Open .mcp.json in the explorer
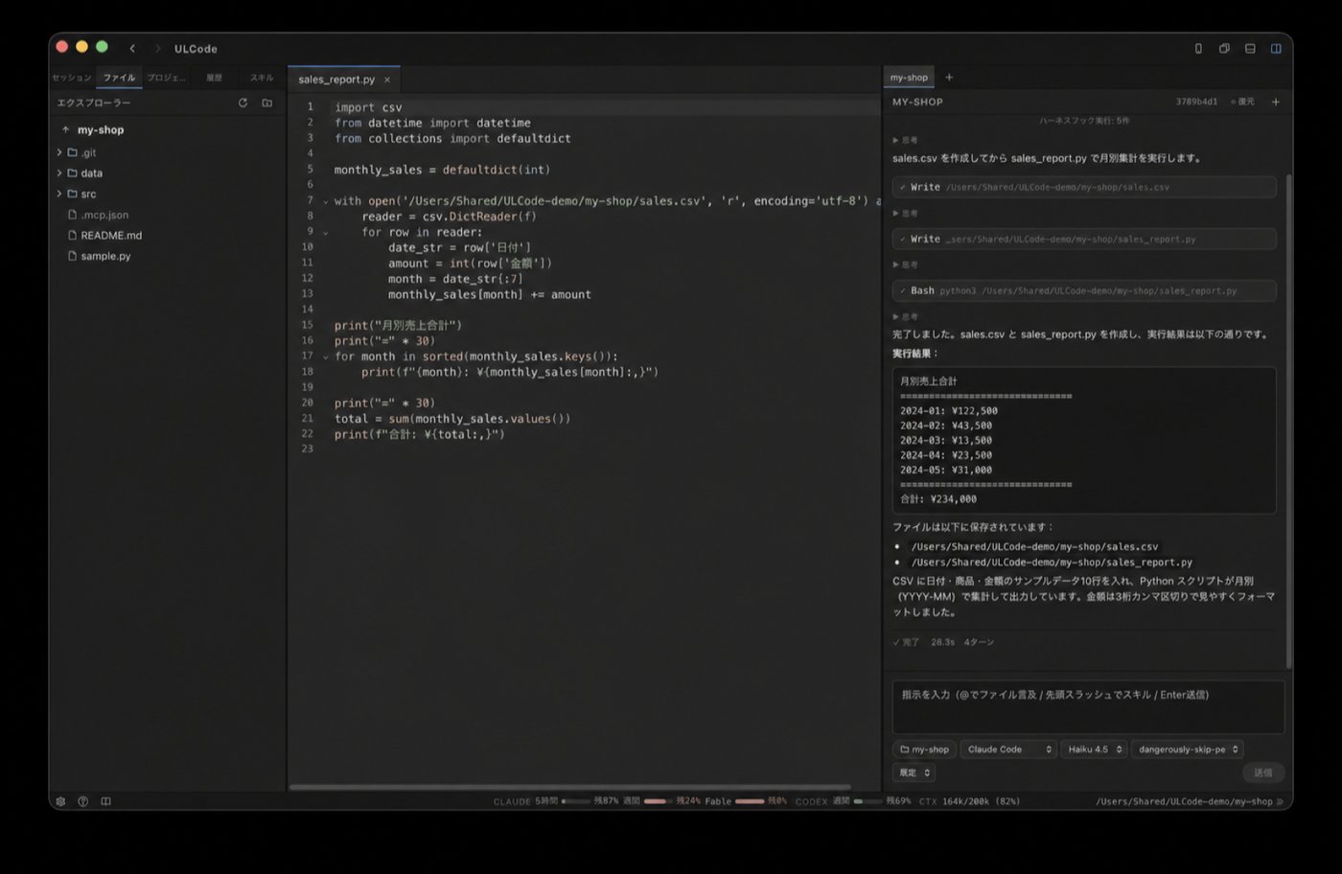The height and width of the screenshot is (874, 1342). (x=104, y=215)
